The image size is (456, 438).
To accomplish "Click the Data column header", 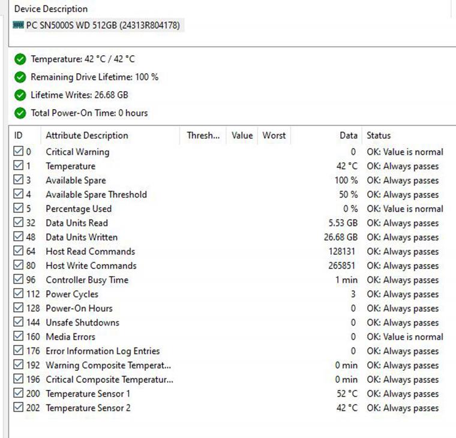I will pos(348,135).
